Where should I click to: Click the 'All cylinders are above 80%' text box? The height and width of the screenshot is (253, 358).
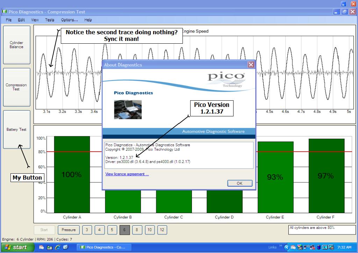coord(322,230)
